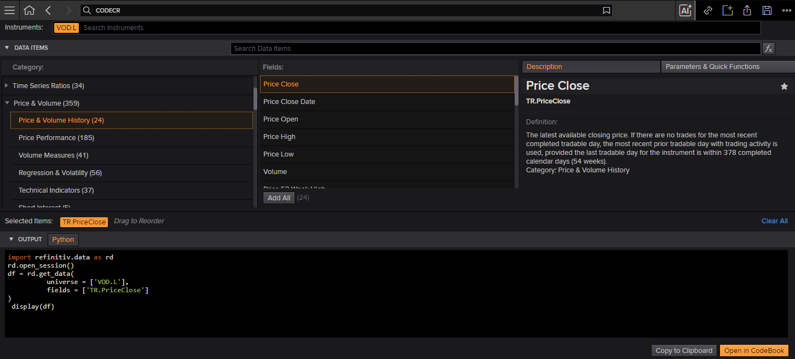Navigate forward with the right arrow
795x359 pixels.
point(68,10)
